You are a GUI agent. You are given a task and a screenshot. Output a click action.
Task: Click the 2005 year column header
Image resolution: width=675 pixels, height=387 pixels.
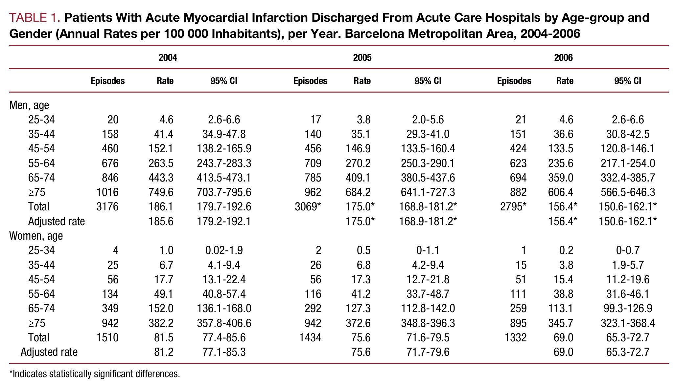(x=362, y=58)
